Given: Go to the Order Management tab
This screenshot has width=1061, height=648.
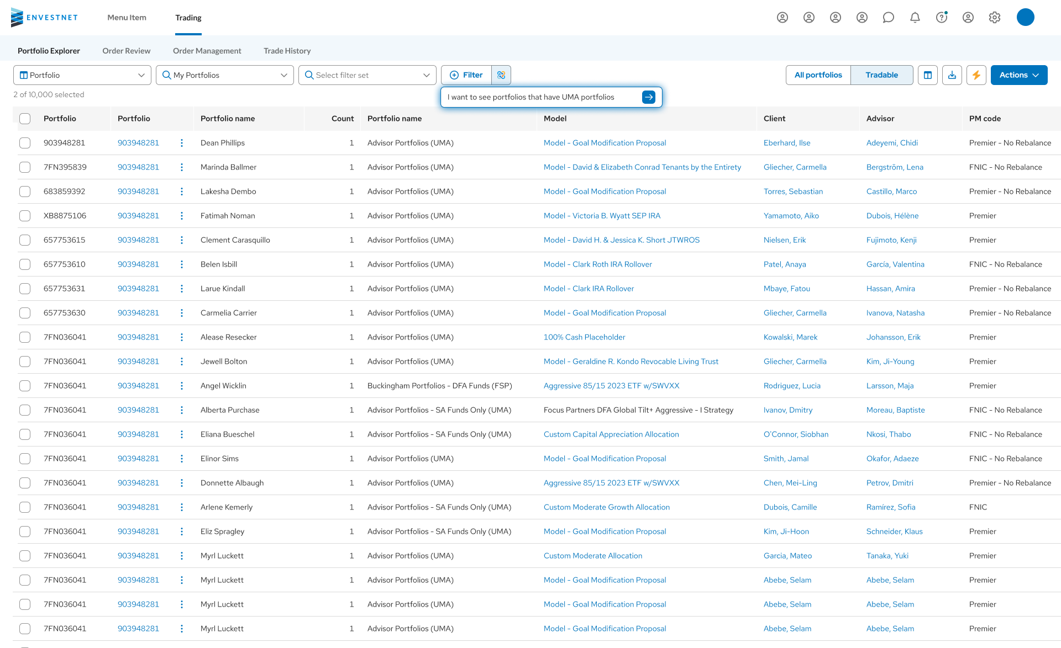Looking at the screenshot, I should 207,51.
